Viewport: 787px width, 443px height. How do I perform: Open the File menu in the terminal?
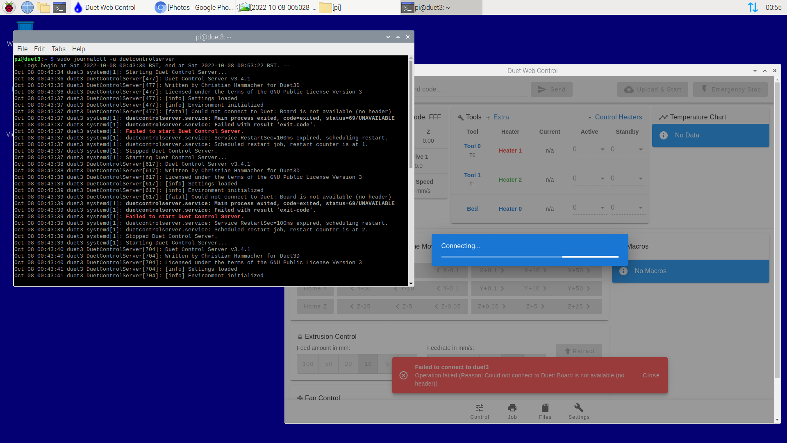(22, 49)
